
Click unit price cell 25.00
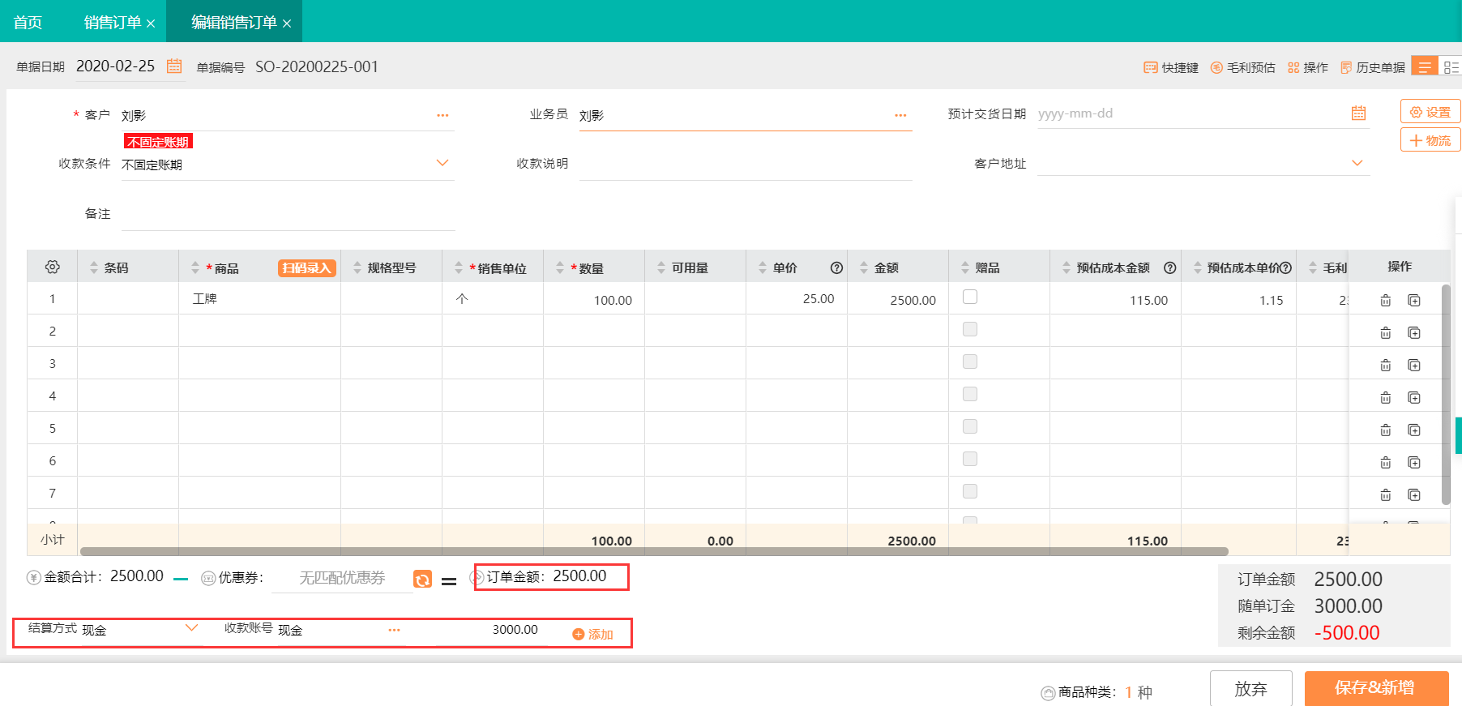797,299
